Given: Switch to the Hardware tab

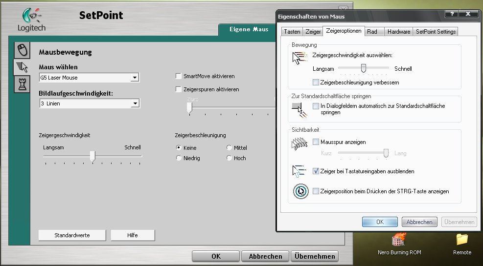Looking at the screenshot, I should pos(399,32).
